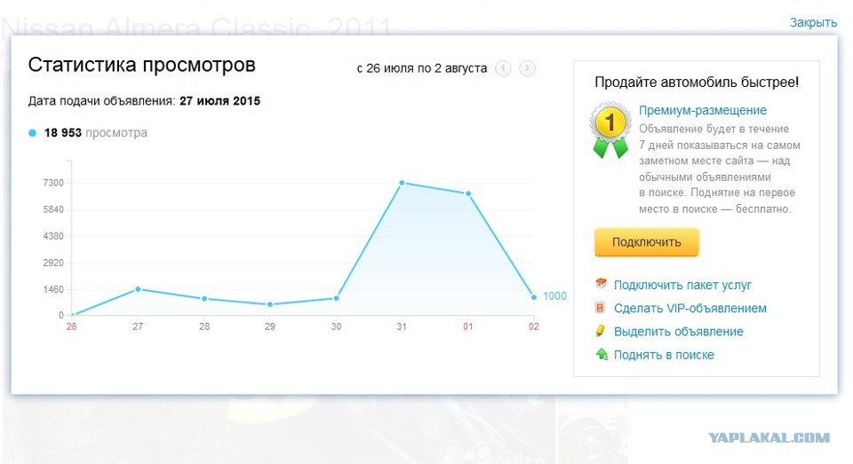Select the chart data point for day 28

204,299
